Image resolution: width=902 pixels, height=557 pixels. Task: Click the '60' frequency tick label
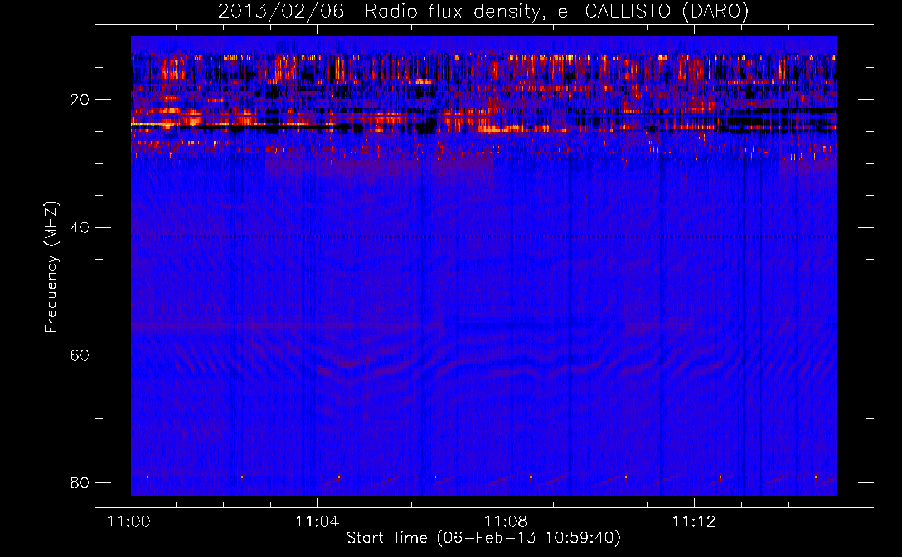click(x=80, y=355)
